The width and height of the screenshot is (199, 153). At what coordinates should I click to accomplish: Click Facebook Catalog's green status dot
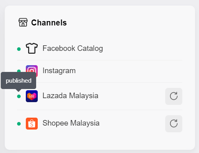pyautogui.click(x=19, y=49)
